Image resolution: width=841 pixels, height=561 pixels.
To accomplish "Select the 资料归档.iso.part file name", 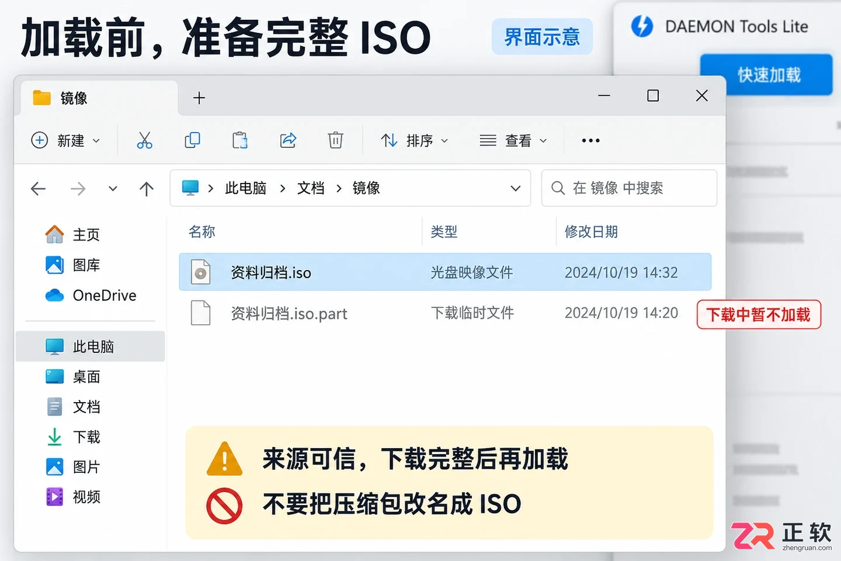I will [289, 314].
